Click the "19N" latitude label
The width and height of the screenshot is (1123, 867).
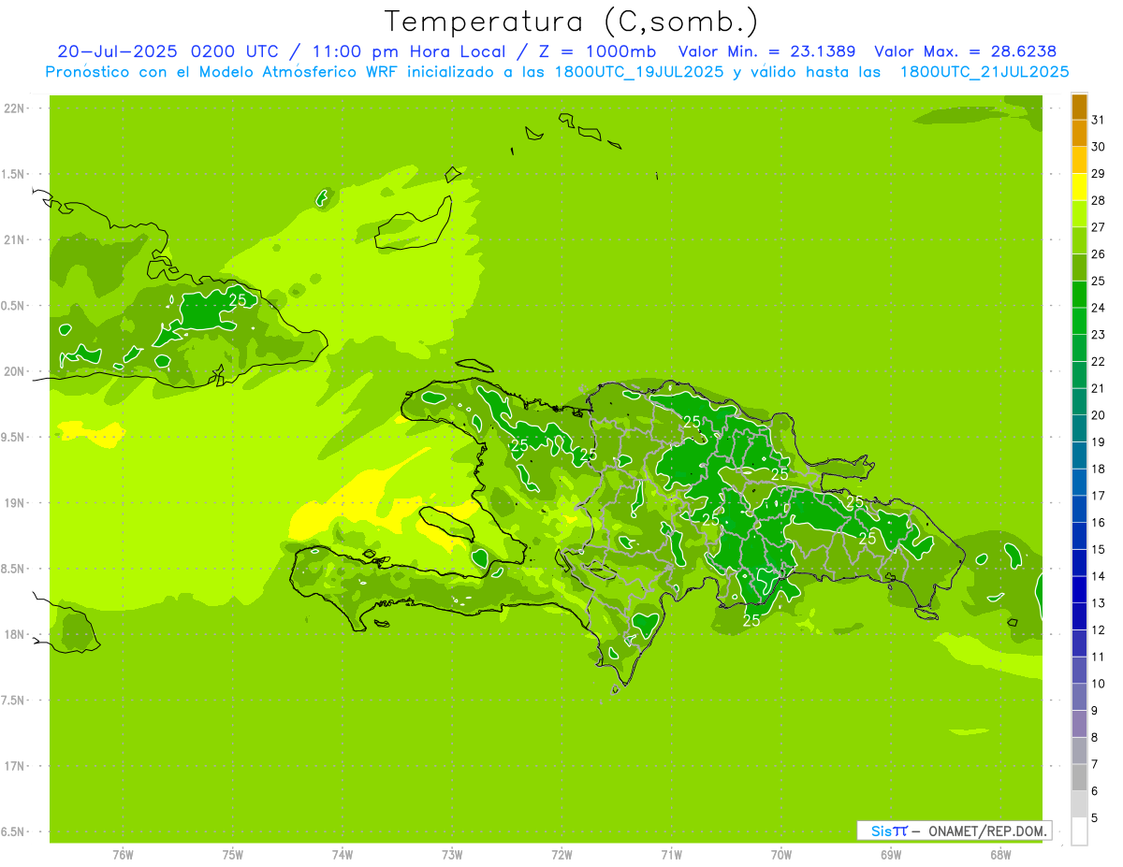point(15,503)
